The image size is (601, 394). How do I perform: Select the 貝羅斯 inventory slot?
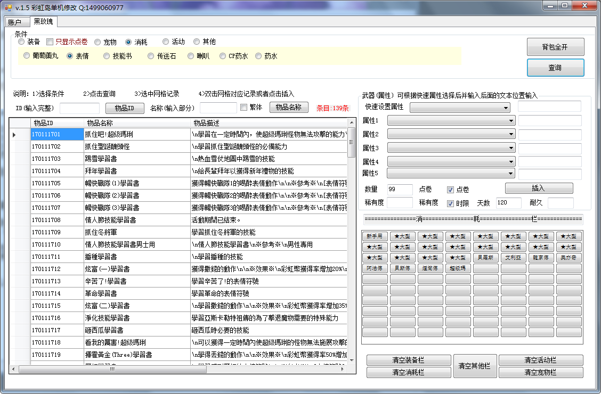pyautogui.click(x=485, y=258)
